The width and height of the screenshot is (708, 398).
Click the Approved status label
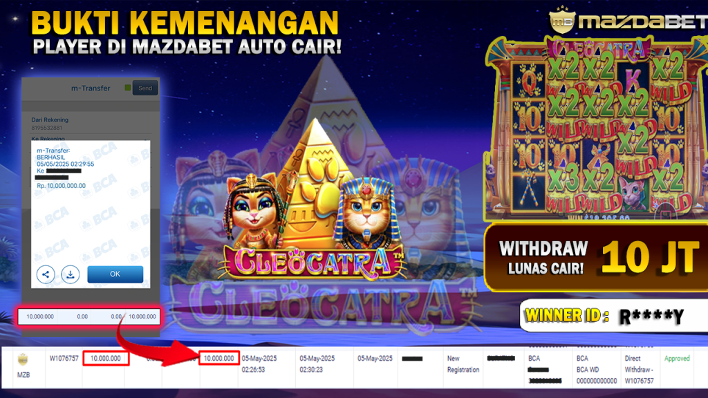[x=677, y=359]
